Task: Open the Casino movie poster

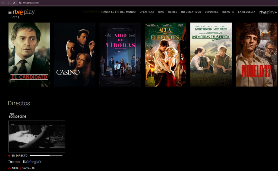Action: [75, 55]
